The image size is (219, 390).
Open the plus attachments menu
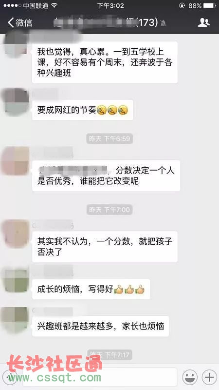(x=209, y=377)
